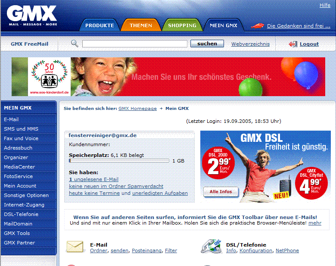The image size is (336, 266).
Task: Open the DSL/Telefonie Info link
Action: (x=231, y=250)
